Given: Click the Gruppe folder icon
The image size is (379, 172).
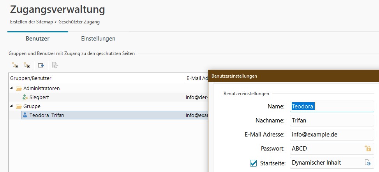Looking at the screenshot, I should click(19, 106).
